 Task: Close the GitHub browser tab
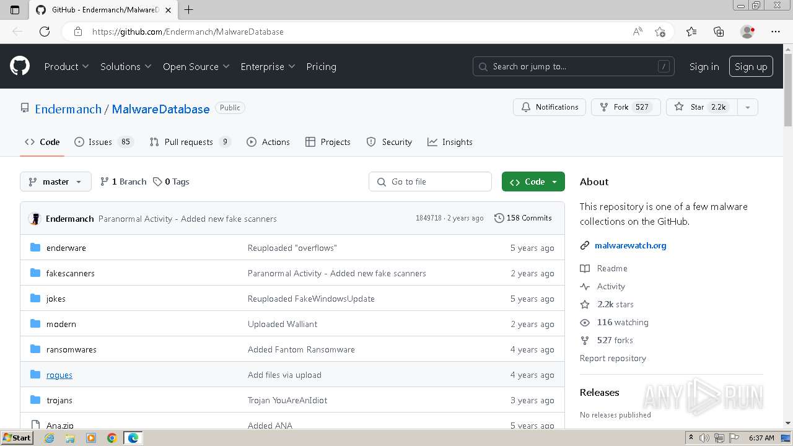[167, 10]
